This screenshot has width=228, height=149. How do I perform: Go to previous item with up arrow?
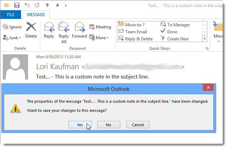click(x=47, y=5)
